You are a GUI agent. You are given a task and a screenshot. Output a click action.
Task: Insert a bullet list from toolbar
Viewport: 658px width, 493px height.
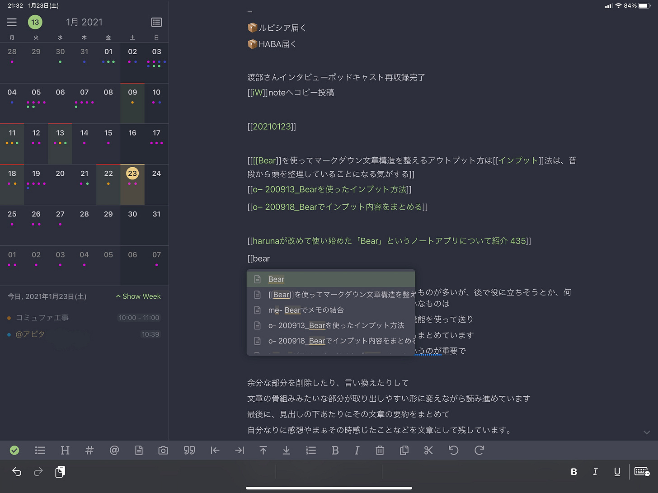tap(40, 450)
